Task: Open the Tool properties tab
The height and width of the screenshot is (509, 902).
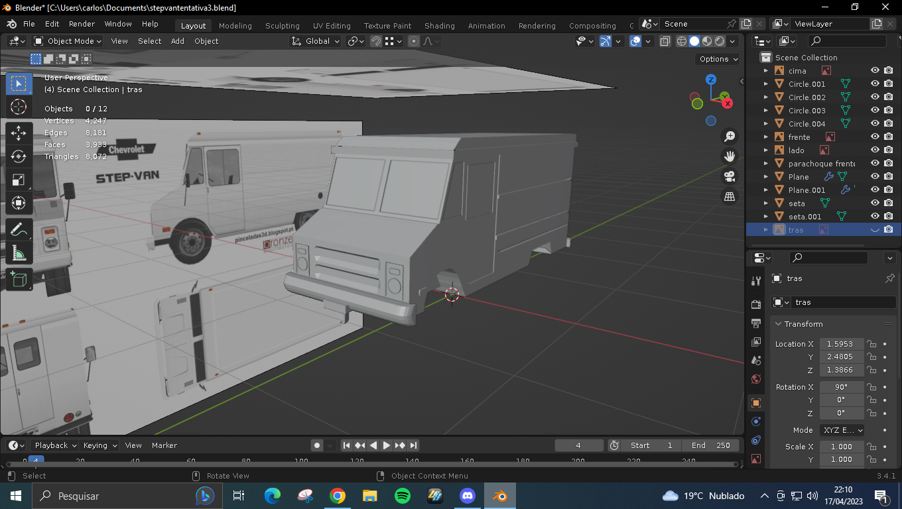Action: coord(755,281)
